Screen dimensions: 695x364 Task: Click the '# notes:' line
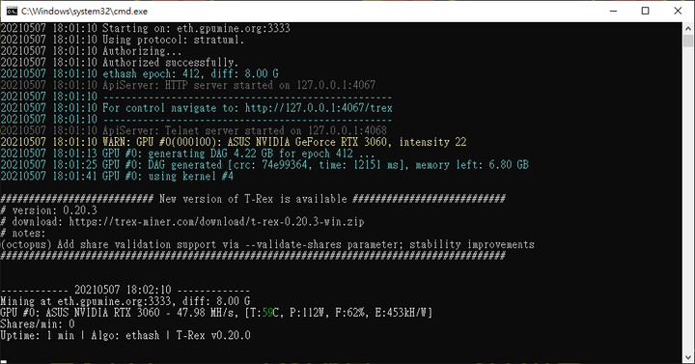click(x=23, y=233)
